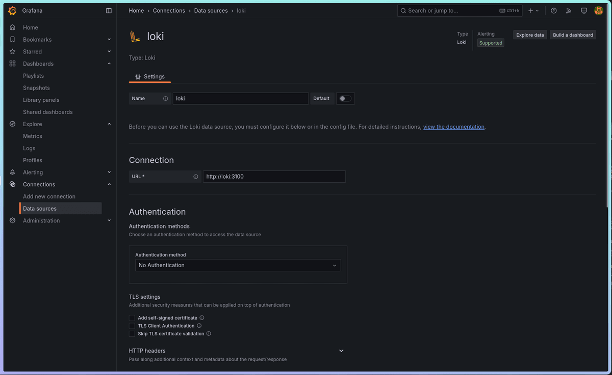The width and height of the screenshot is (612, 375).
Task: Click the URL field info icon
Action: pyautogui.click(x=196, y=177)
